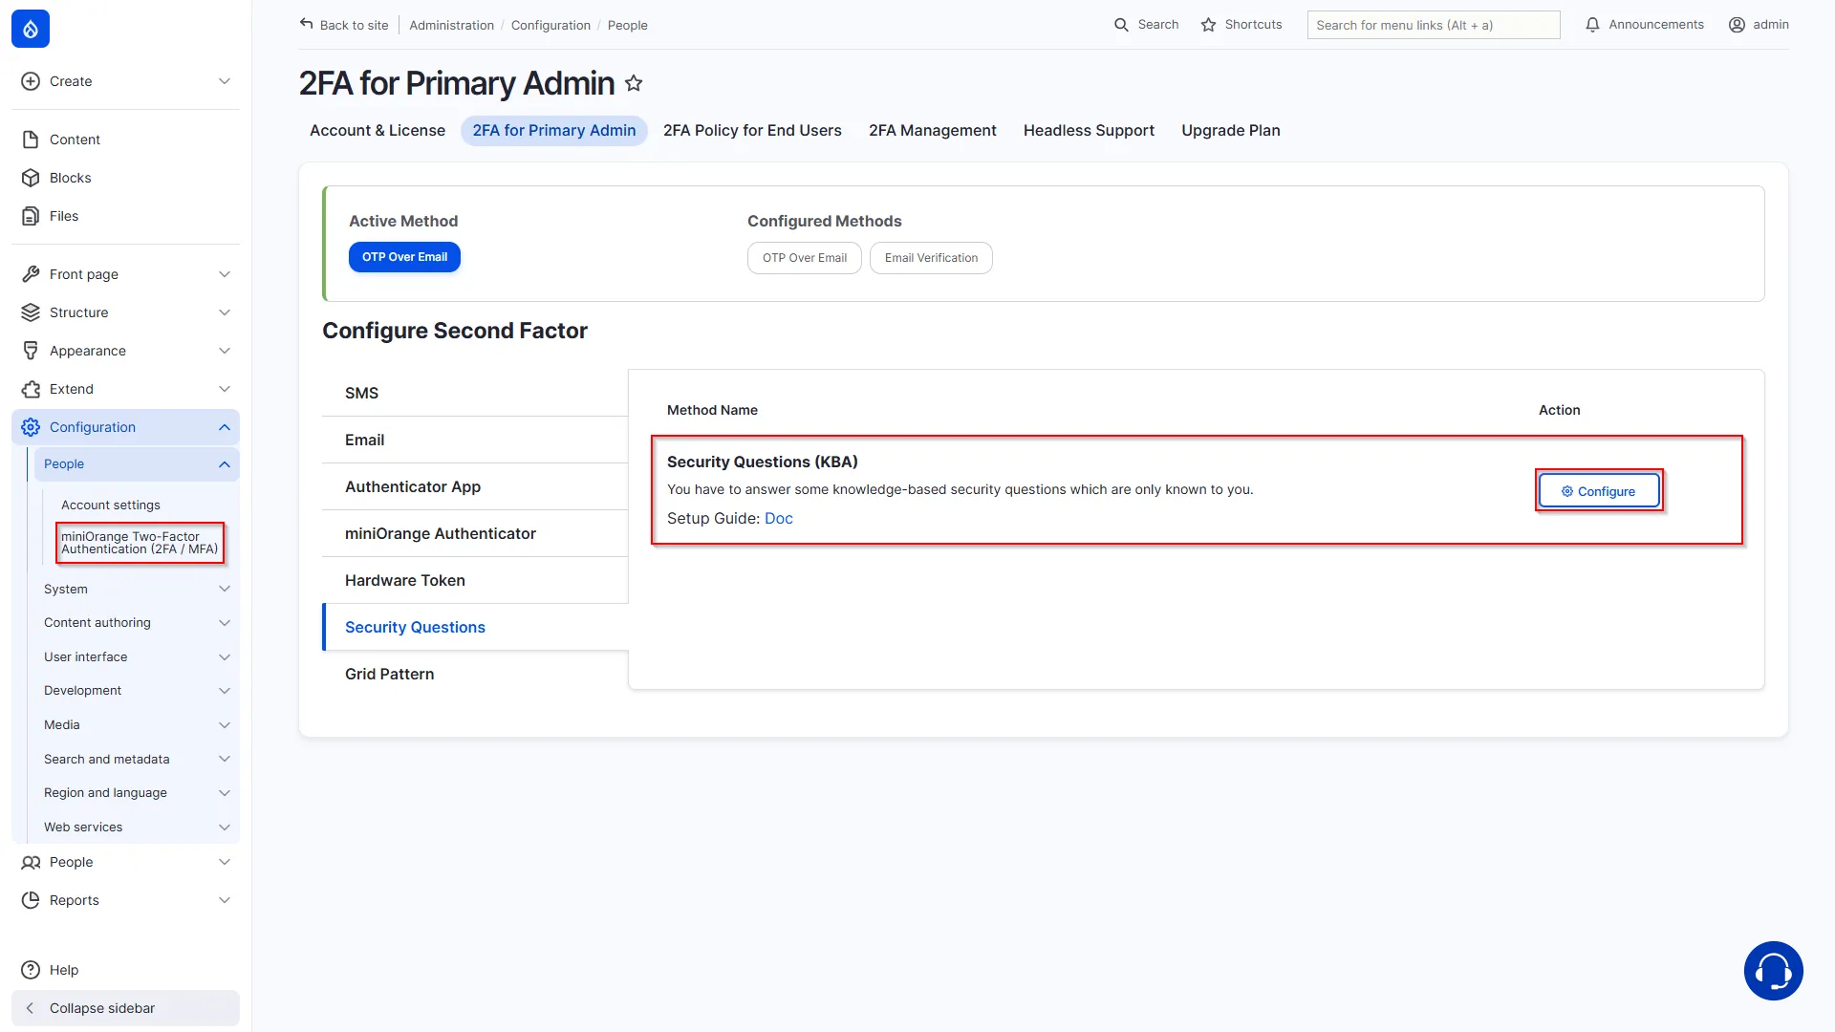
Task: Select the Email method tab
Action: tap(475, 440)
